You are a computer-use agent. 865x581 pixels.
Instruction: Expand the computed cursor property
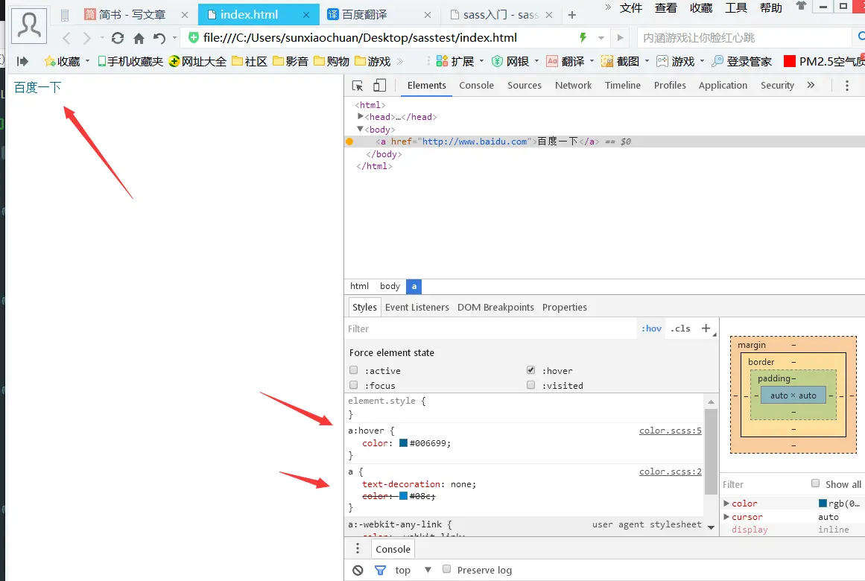[726, 516]
